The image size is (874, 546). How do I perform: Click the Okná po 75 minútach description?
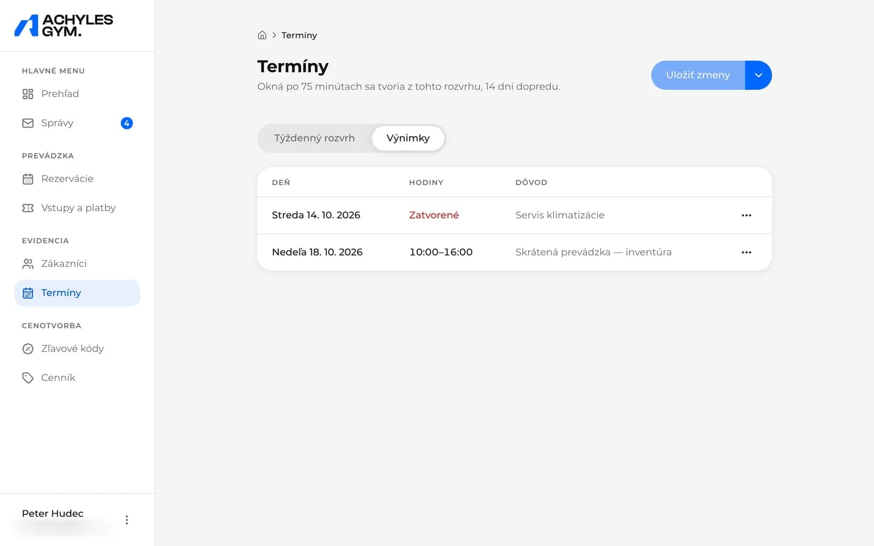coord(408,87)
